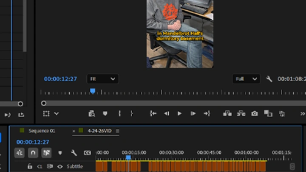Screen dimensions: 306x172
Task: Add marker in the timeline
Action: click(x=60, y=153)
